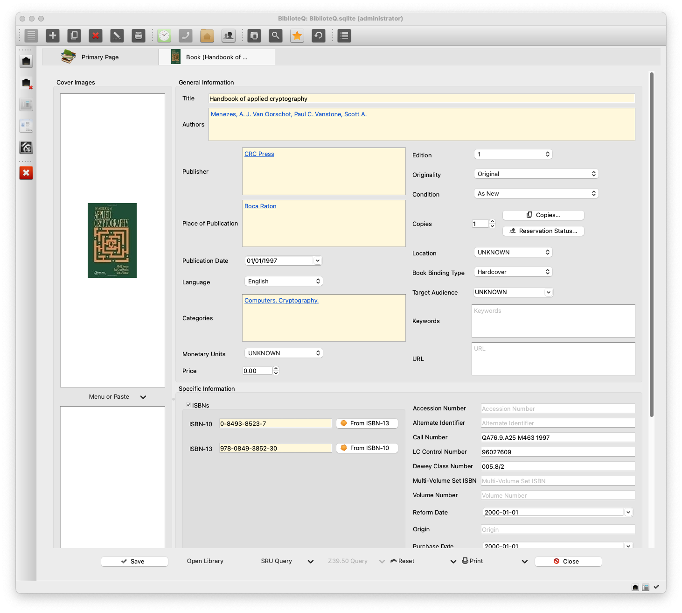
Task: Click the plus icon to add item
Action: [53, 35]
